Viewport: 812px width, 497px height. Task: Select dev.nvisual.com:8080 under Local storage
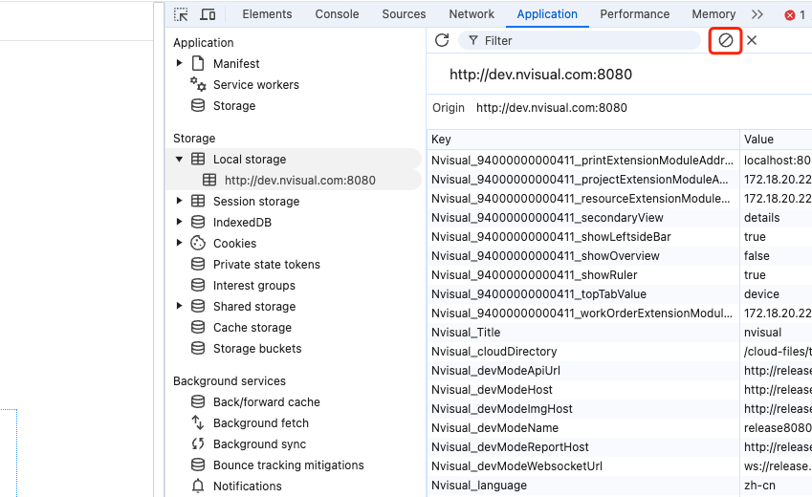point(299,181)
